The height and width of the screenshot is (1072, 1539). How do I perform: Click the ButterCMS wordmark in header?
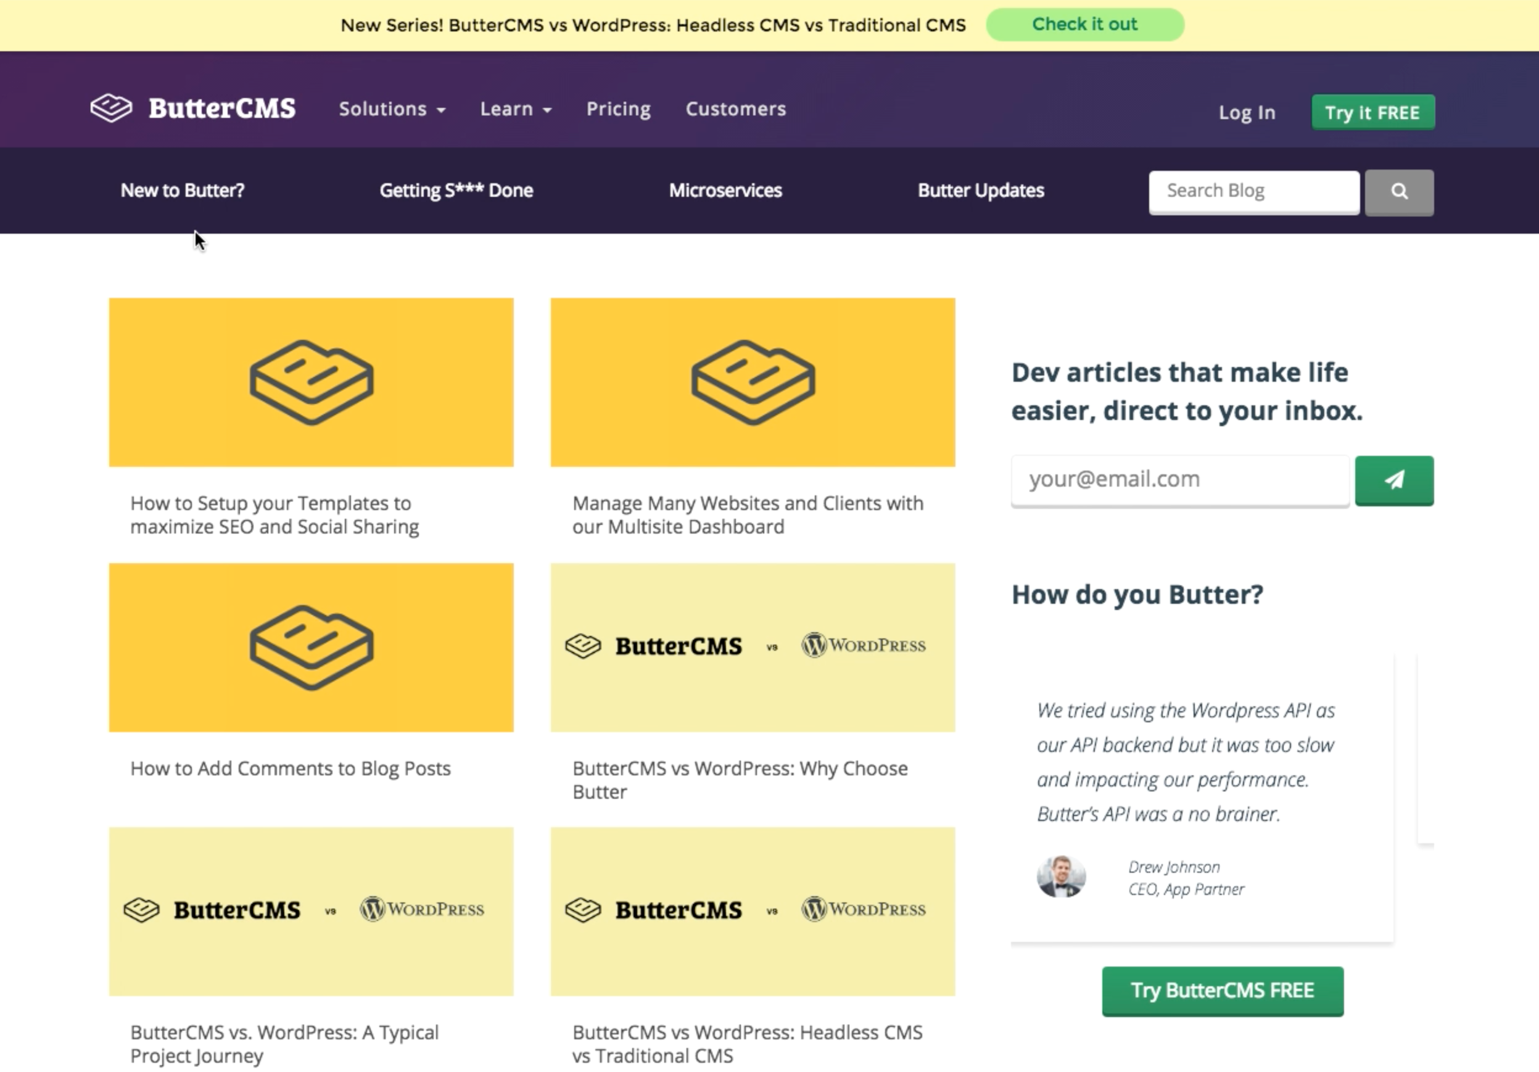click(x=222, y=109)
